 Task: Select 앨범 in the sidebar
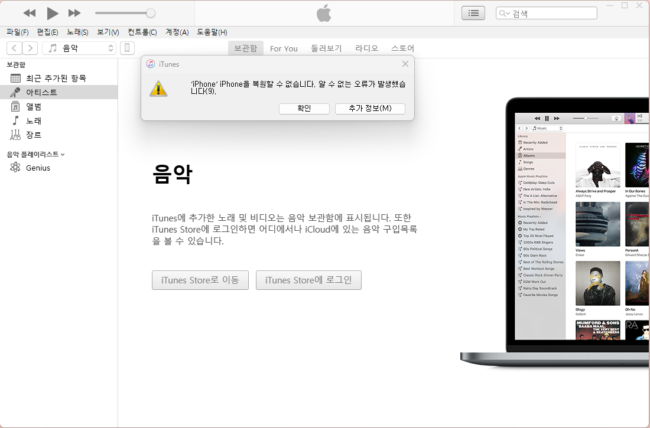[x=59, y=106]
